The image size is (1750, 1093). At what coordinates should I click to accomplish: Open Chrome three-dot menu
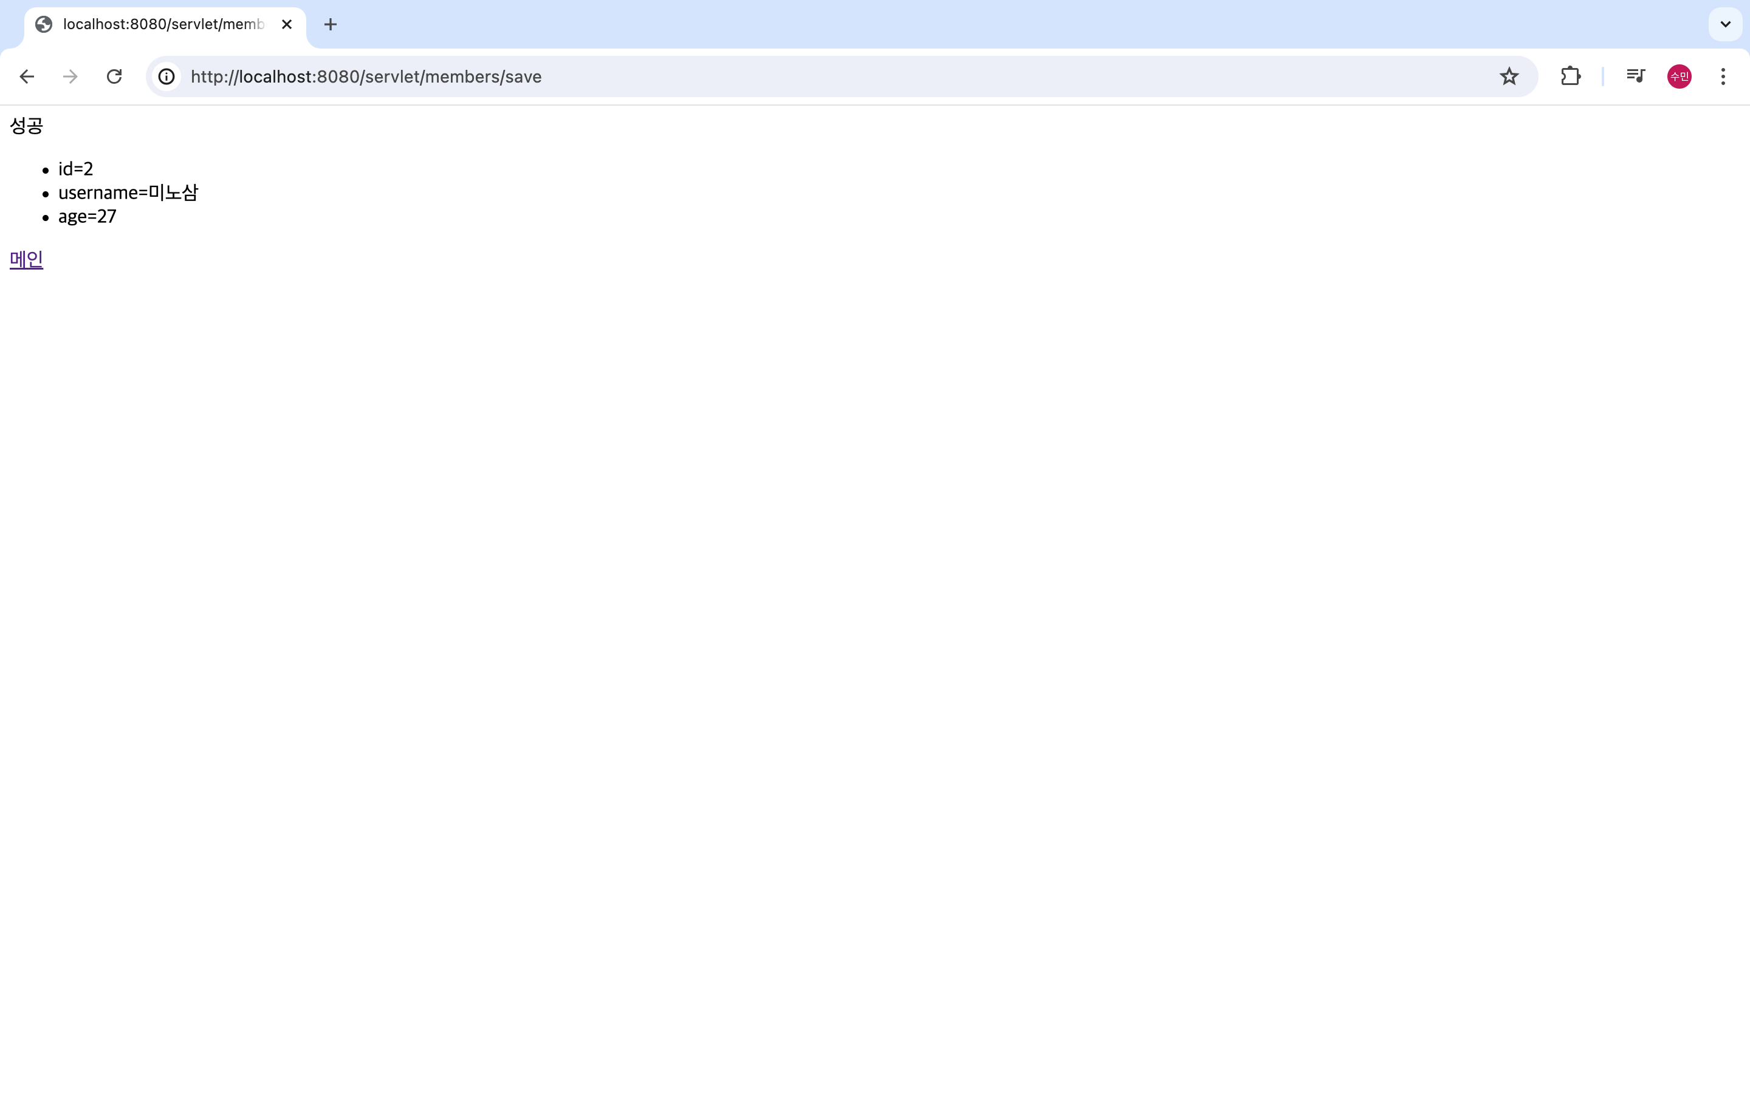[x=1723, y=77]
